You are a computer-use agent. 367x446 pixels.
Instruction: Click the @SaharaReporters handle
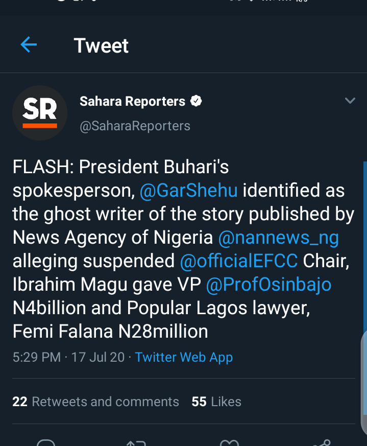[135, 126]
